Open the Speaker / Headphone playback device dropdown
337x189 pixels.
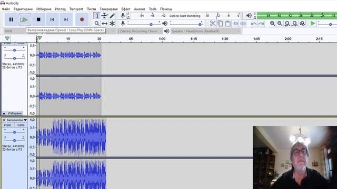click(x=205, y=31)
